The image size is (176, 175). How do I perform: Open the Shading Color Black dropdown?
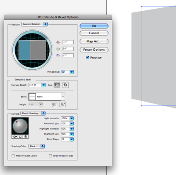(x=36, y=146)
